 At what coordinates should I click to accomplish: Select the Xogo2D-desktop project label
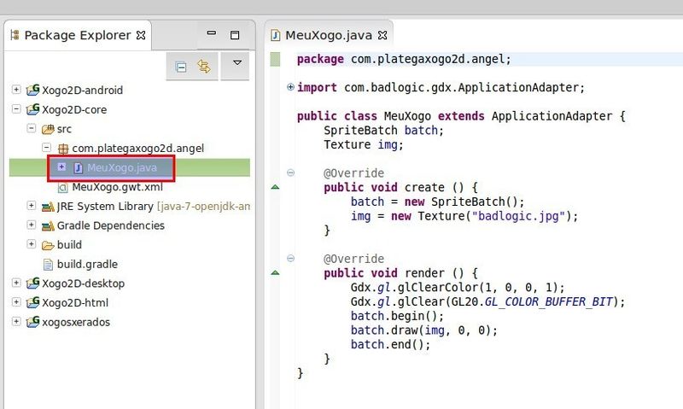[x=83, y=283]
